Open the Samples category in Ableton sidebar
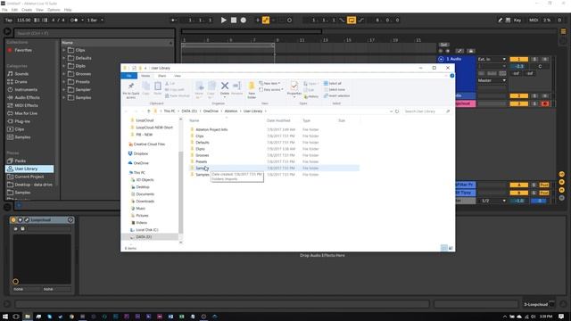 22,137
